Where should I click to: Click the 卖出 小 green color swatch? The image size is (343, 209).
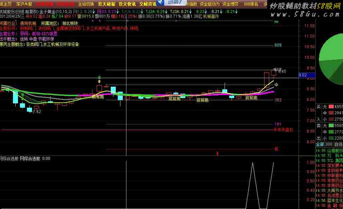coord(331,138)
